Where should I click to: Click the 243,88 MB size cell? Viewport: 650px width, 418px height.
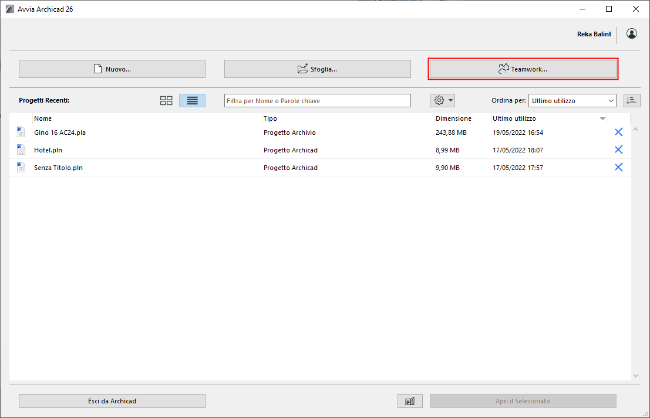[451, 132]
